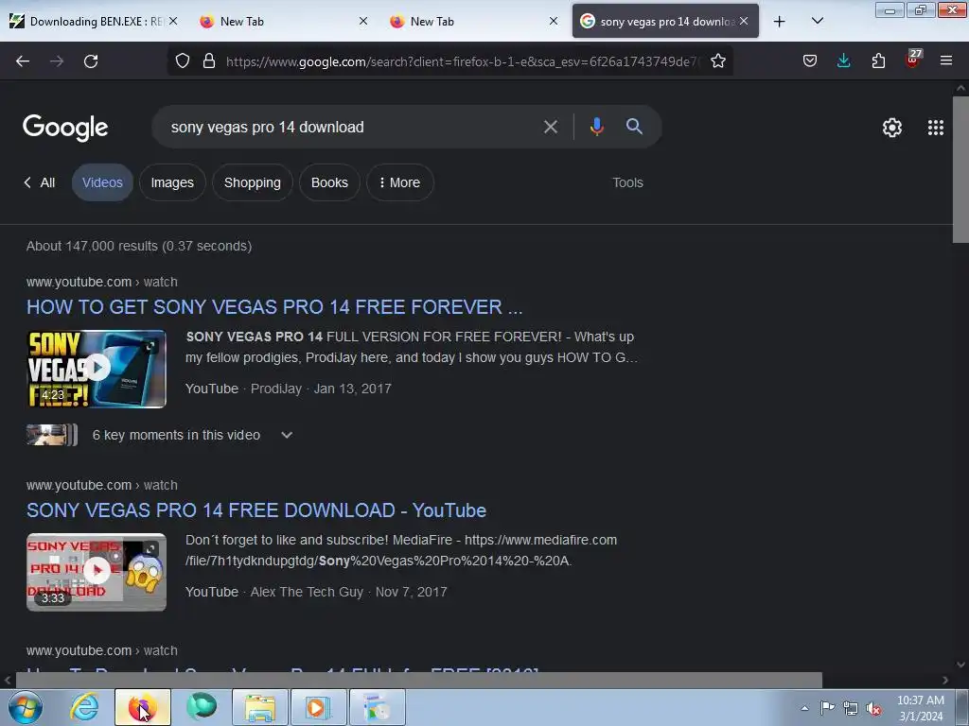Click into the Google search input field
This screenshot has height=726, width=969.
352,128
